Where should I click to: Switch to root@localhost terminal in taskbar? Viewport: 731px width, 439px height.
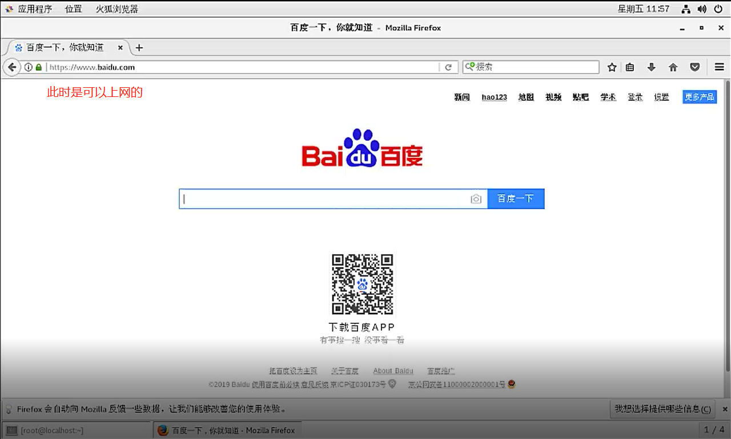point(76,430)
